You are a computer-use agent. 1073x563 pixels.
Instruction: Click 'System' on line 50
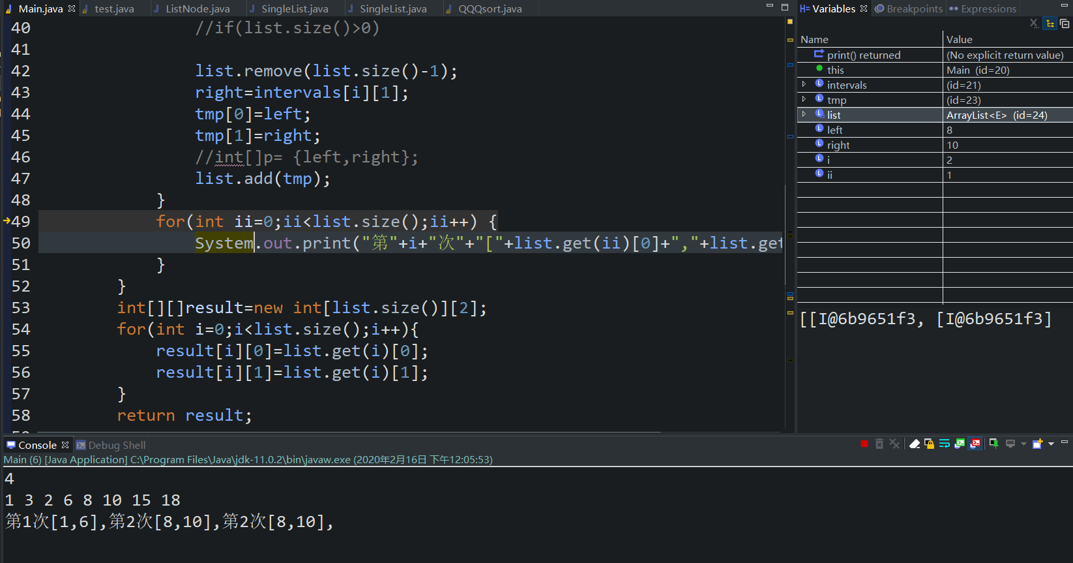click(224, 243)
